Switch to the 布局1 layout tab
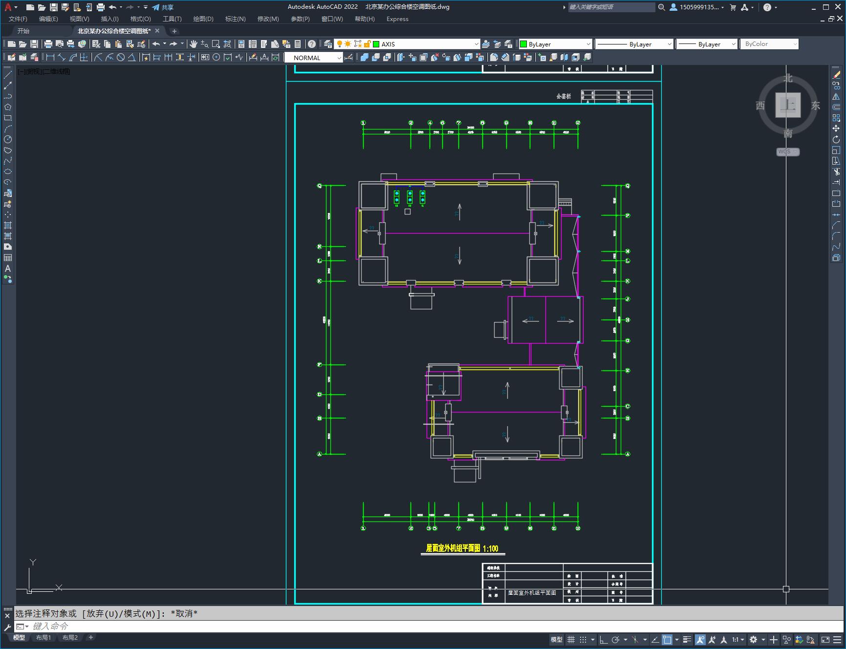 point(43,637)
